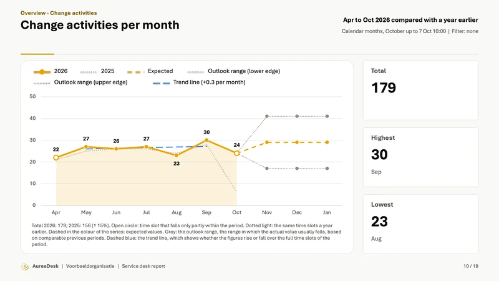Toggle the 2026 series legend entry
Viewport: 499px width, 281px height.
[51, 71]
